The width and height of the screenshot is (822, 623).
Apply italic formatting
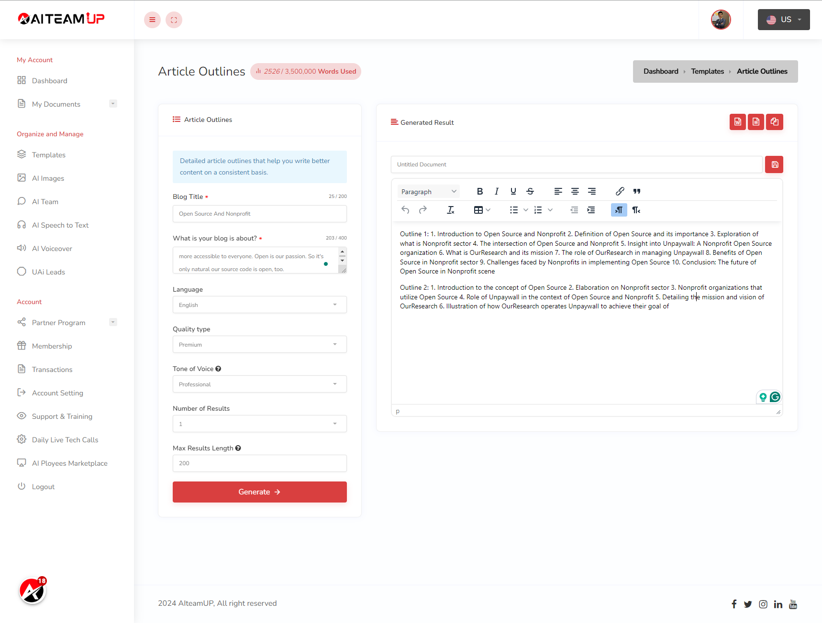tap(497, 191)
